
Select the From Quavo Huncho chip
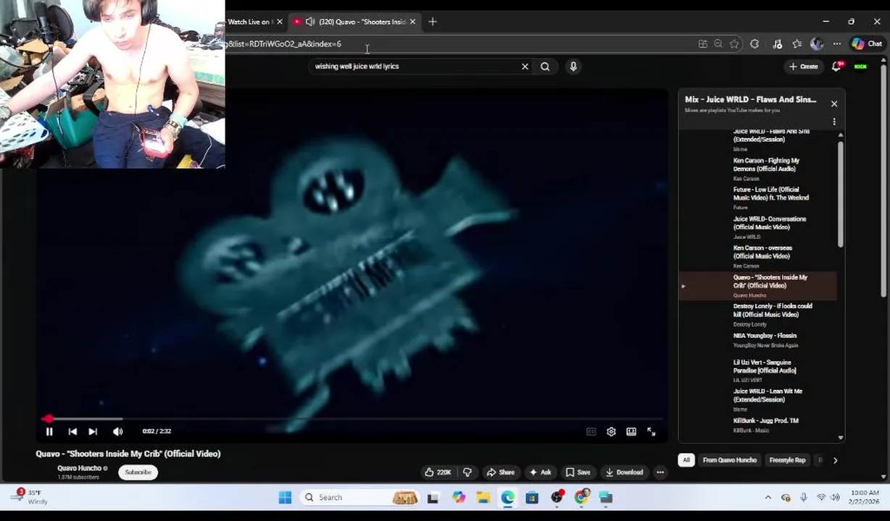pyautogui.click(x=729, y=460)
